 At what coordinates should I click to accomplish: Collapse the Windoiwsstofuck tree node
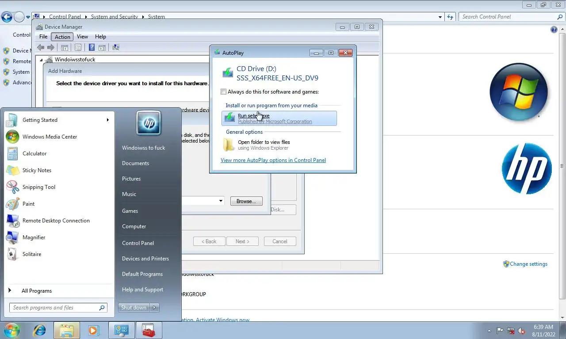[42, 60]
